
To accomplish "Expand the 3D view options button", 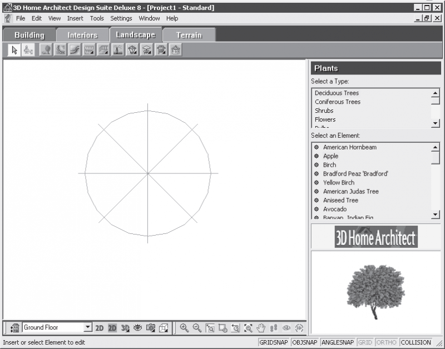I will tap(125, 328).
